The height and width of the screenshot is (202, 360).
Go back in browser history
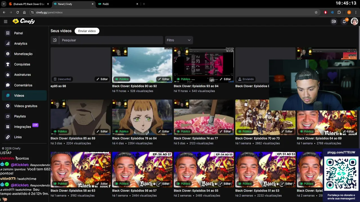pyautogui.click(x=4, y=12)
